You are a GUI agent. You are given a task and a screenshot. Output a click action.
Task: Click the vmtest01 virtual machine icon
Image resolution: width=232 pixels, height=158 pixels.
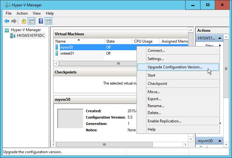tap(57, 53)
